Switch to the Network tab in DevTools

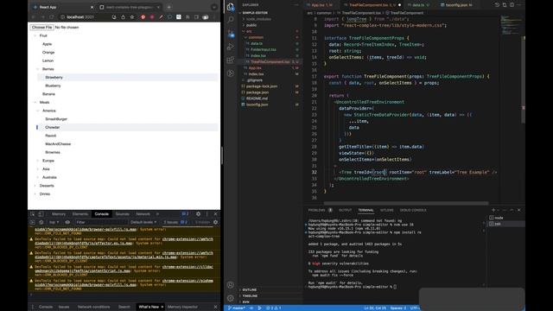[143, 214]
